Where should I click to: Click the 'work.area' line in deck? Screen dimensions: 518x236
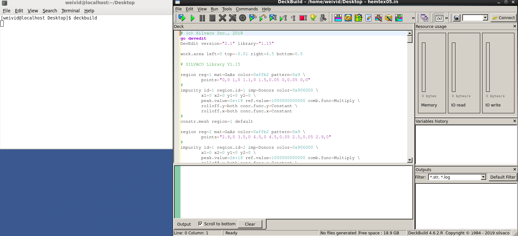[241, 54]
